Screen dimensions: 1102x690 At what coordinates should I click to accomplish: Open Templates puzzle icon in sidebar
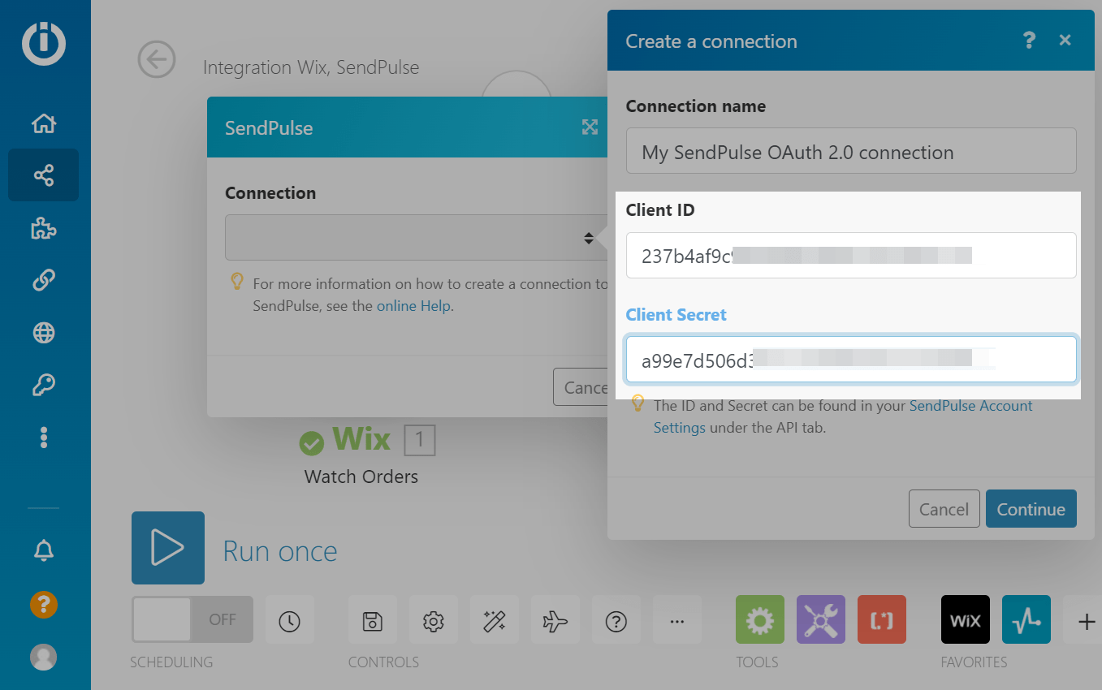[44, 229]
